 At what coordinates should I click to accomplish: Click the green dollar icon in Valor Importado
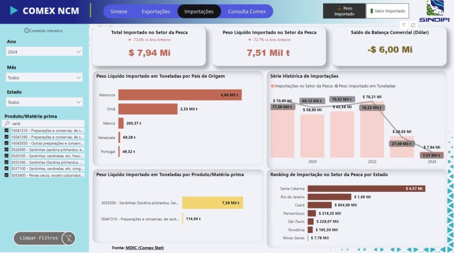point(372,11)
